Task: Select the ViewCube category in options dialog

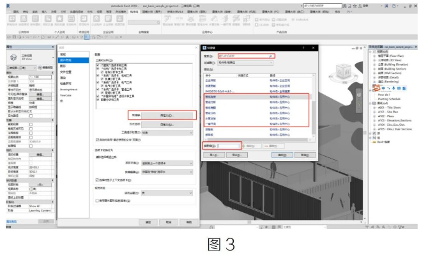Action: point(66,95)
